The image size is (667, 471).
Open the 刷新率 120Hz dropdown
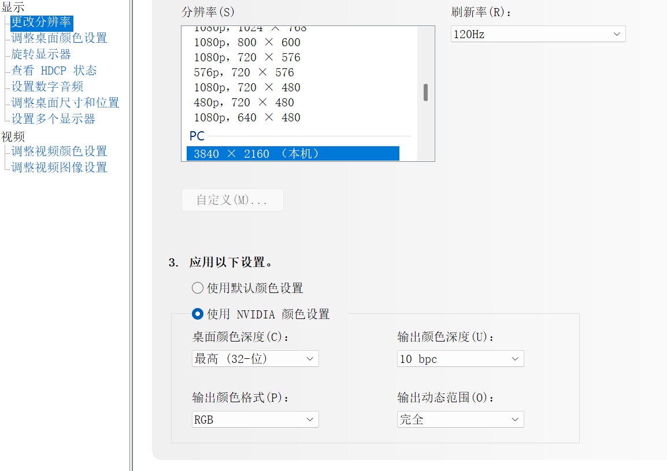[x=538, y=34]
